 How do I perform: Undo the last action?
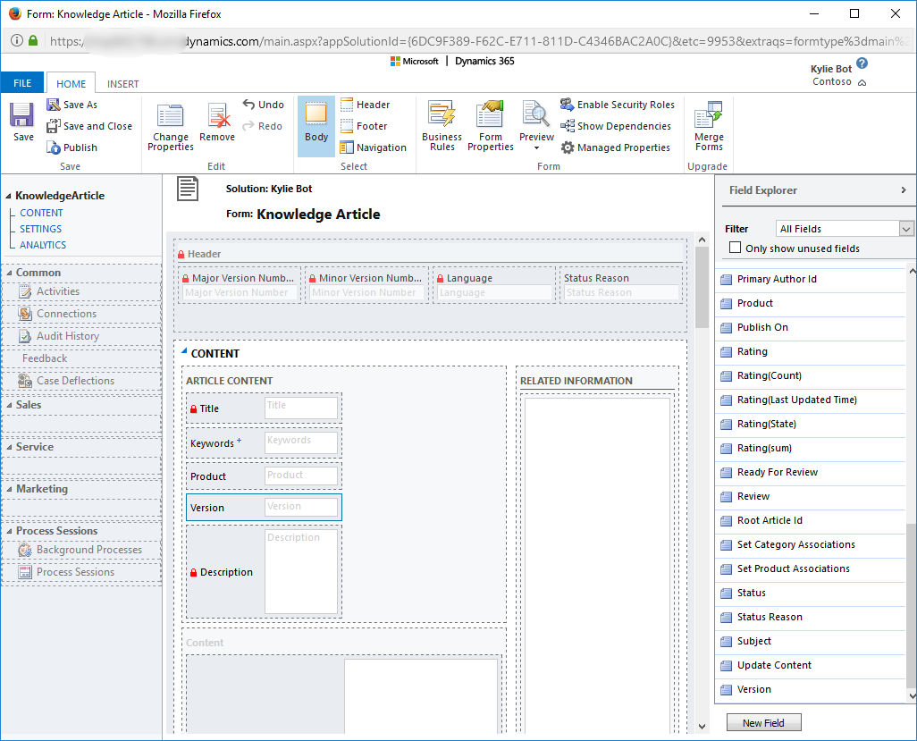(x=263, y=105)
